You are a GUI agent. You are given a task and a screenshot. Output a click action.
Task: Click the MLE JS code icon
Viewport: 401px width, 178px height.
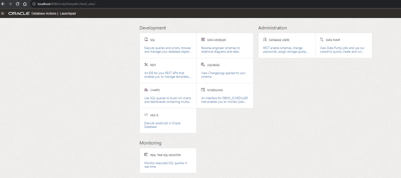(146, 115)
